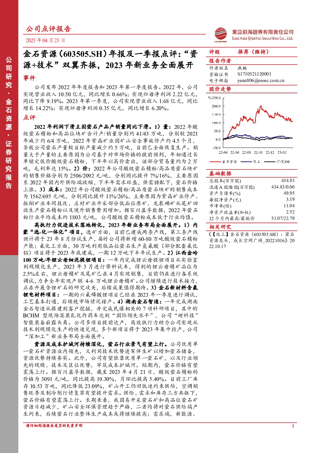This screenshot has width=320, height=453.
Task: Click the 评级 label
Action: tap(215, 52)
